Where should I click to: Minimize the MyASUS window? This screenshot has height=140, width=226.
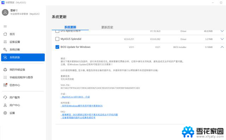(x=213, y=2)
